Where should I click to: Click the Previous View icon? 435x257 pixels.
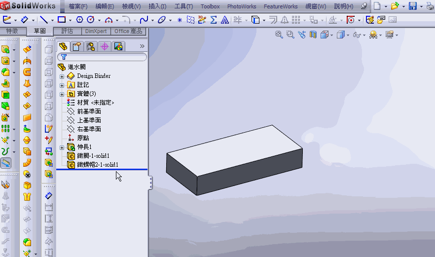click(x=302, y=35)
